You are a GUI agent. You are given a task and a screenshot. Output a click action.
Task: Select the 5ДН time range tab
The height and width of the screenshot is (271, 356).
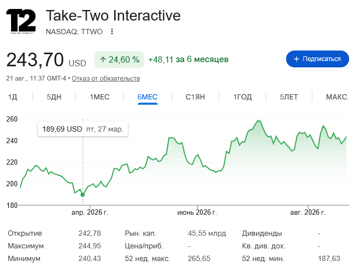pyautogui.click(x=54, y=97)
